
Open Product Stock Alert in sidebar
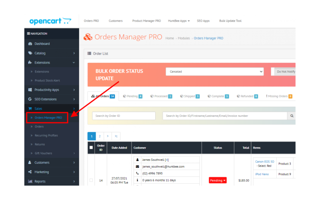click(x=47, y=80)
